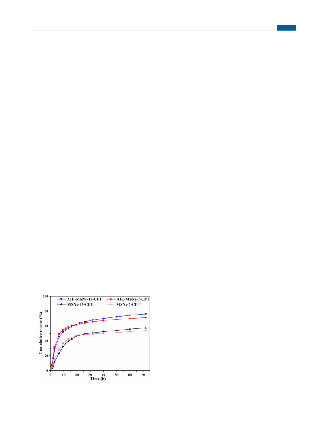Click the AIE-MSNs-7-CPT legend label
327x429 pixels.
click(x=133, y=299)
